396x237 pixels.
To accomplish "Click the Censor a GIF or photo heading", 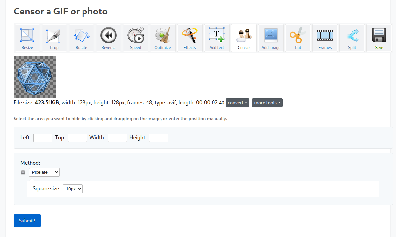I will pyautogui.click(x=60, y=12).
